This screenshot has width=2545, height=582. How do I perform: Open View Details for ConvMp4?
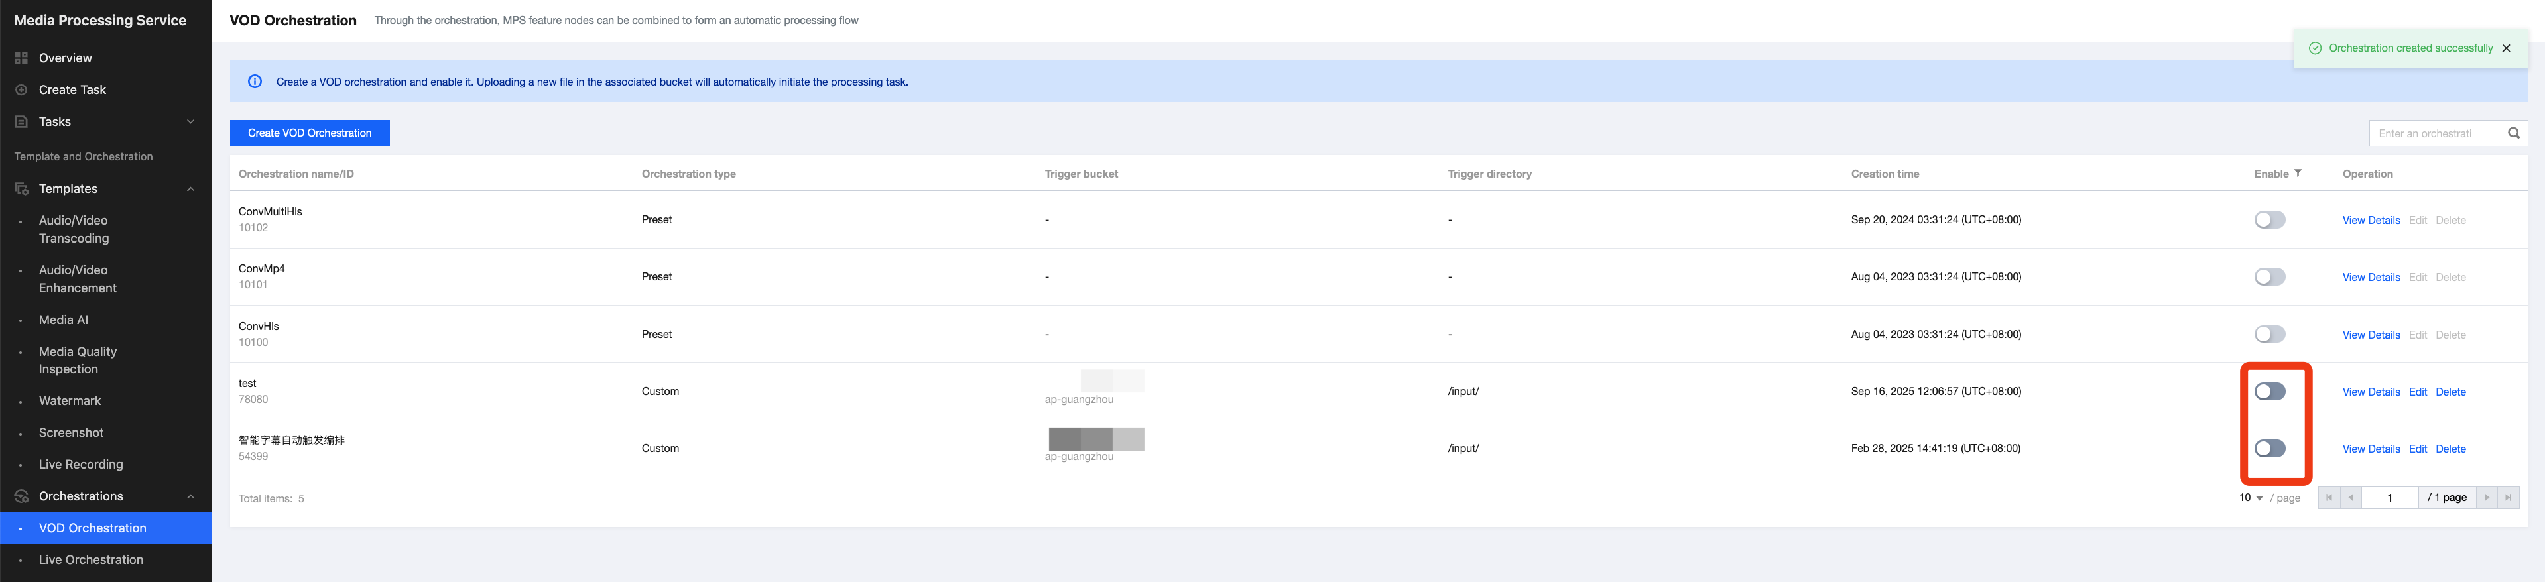tap(2370, 278)
